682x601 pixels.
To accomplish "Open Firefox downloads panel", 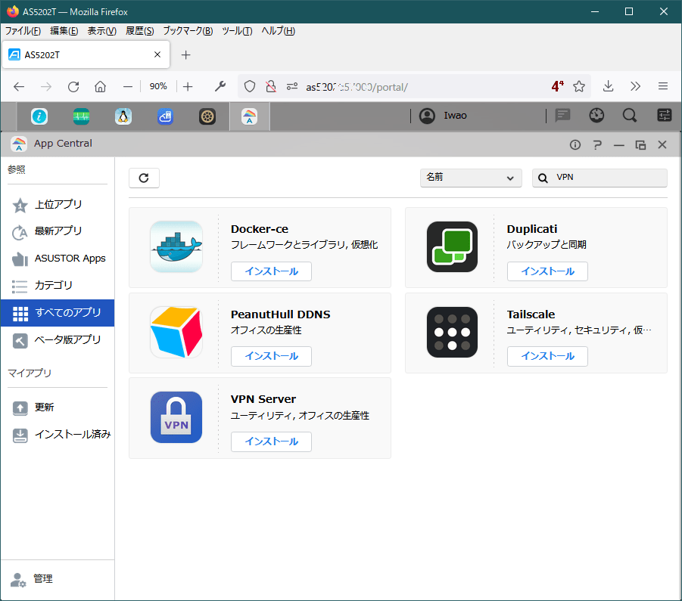I will [608, 86].
